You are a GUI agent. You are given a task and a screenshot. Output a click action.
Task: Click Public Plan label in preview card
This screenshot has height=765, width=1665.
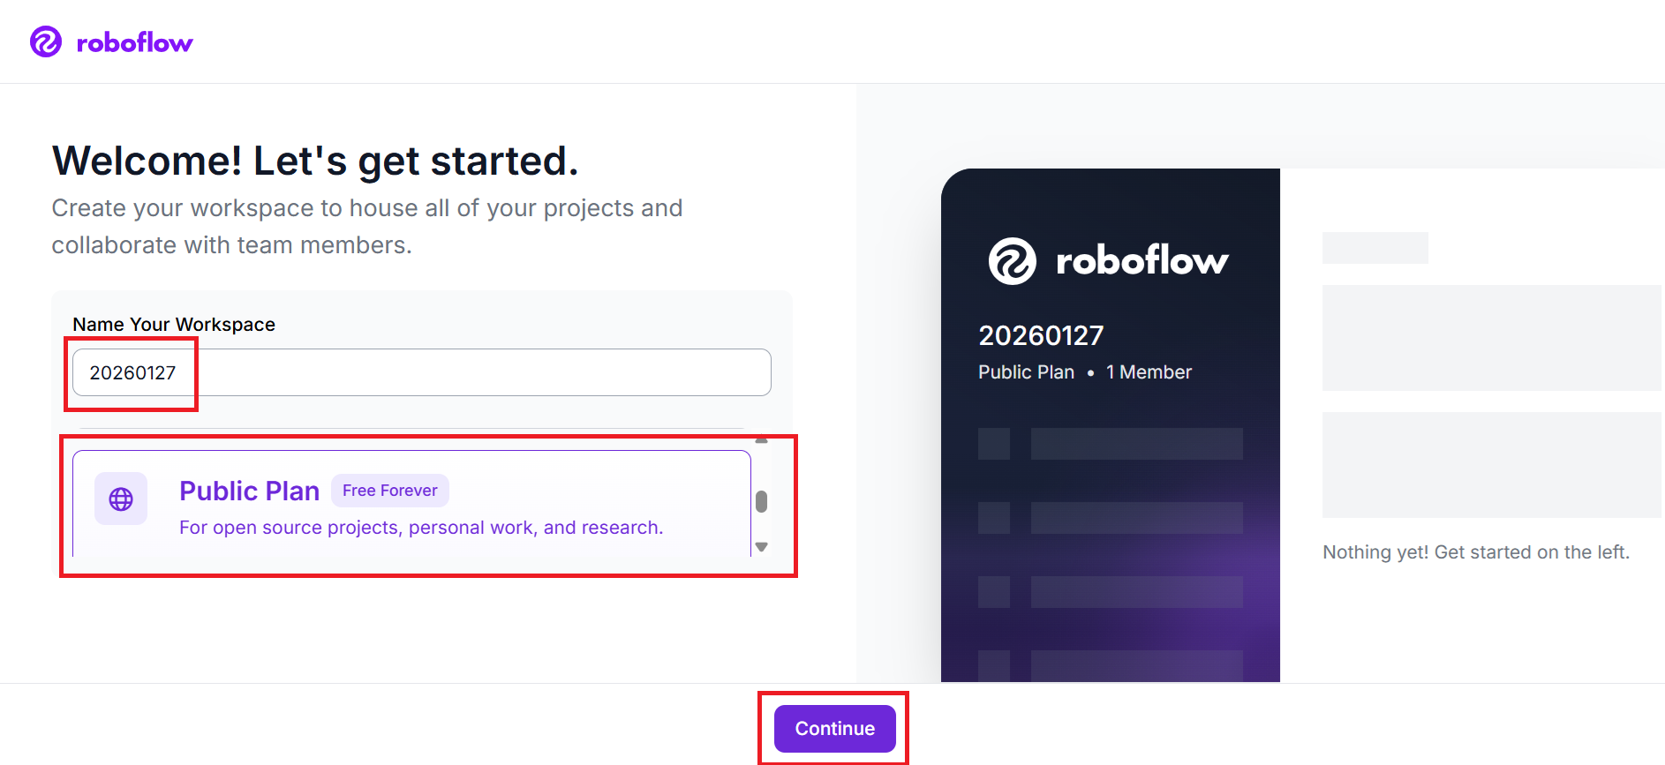point(1026,372)
